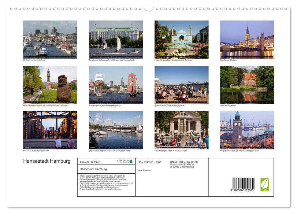Click the Strandbar am Elbstrand Övelgönne photo
The width and height of the screenshot is (297, 214).
click(181, 85)
